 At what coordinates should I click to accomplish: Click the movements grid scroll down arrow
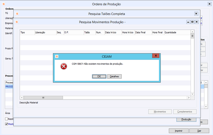pyautogui.click(x=192, y=94)
